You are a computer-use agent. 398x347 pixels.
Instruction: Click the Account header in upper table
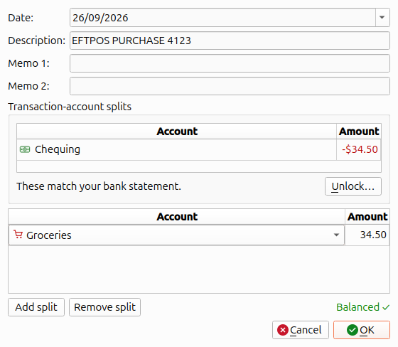177,132
